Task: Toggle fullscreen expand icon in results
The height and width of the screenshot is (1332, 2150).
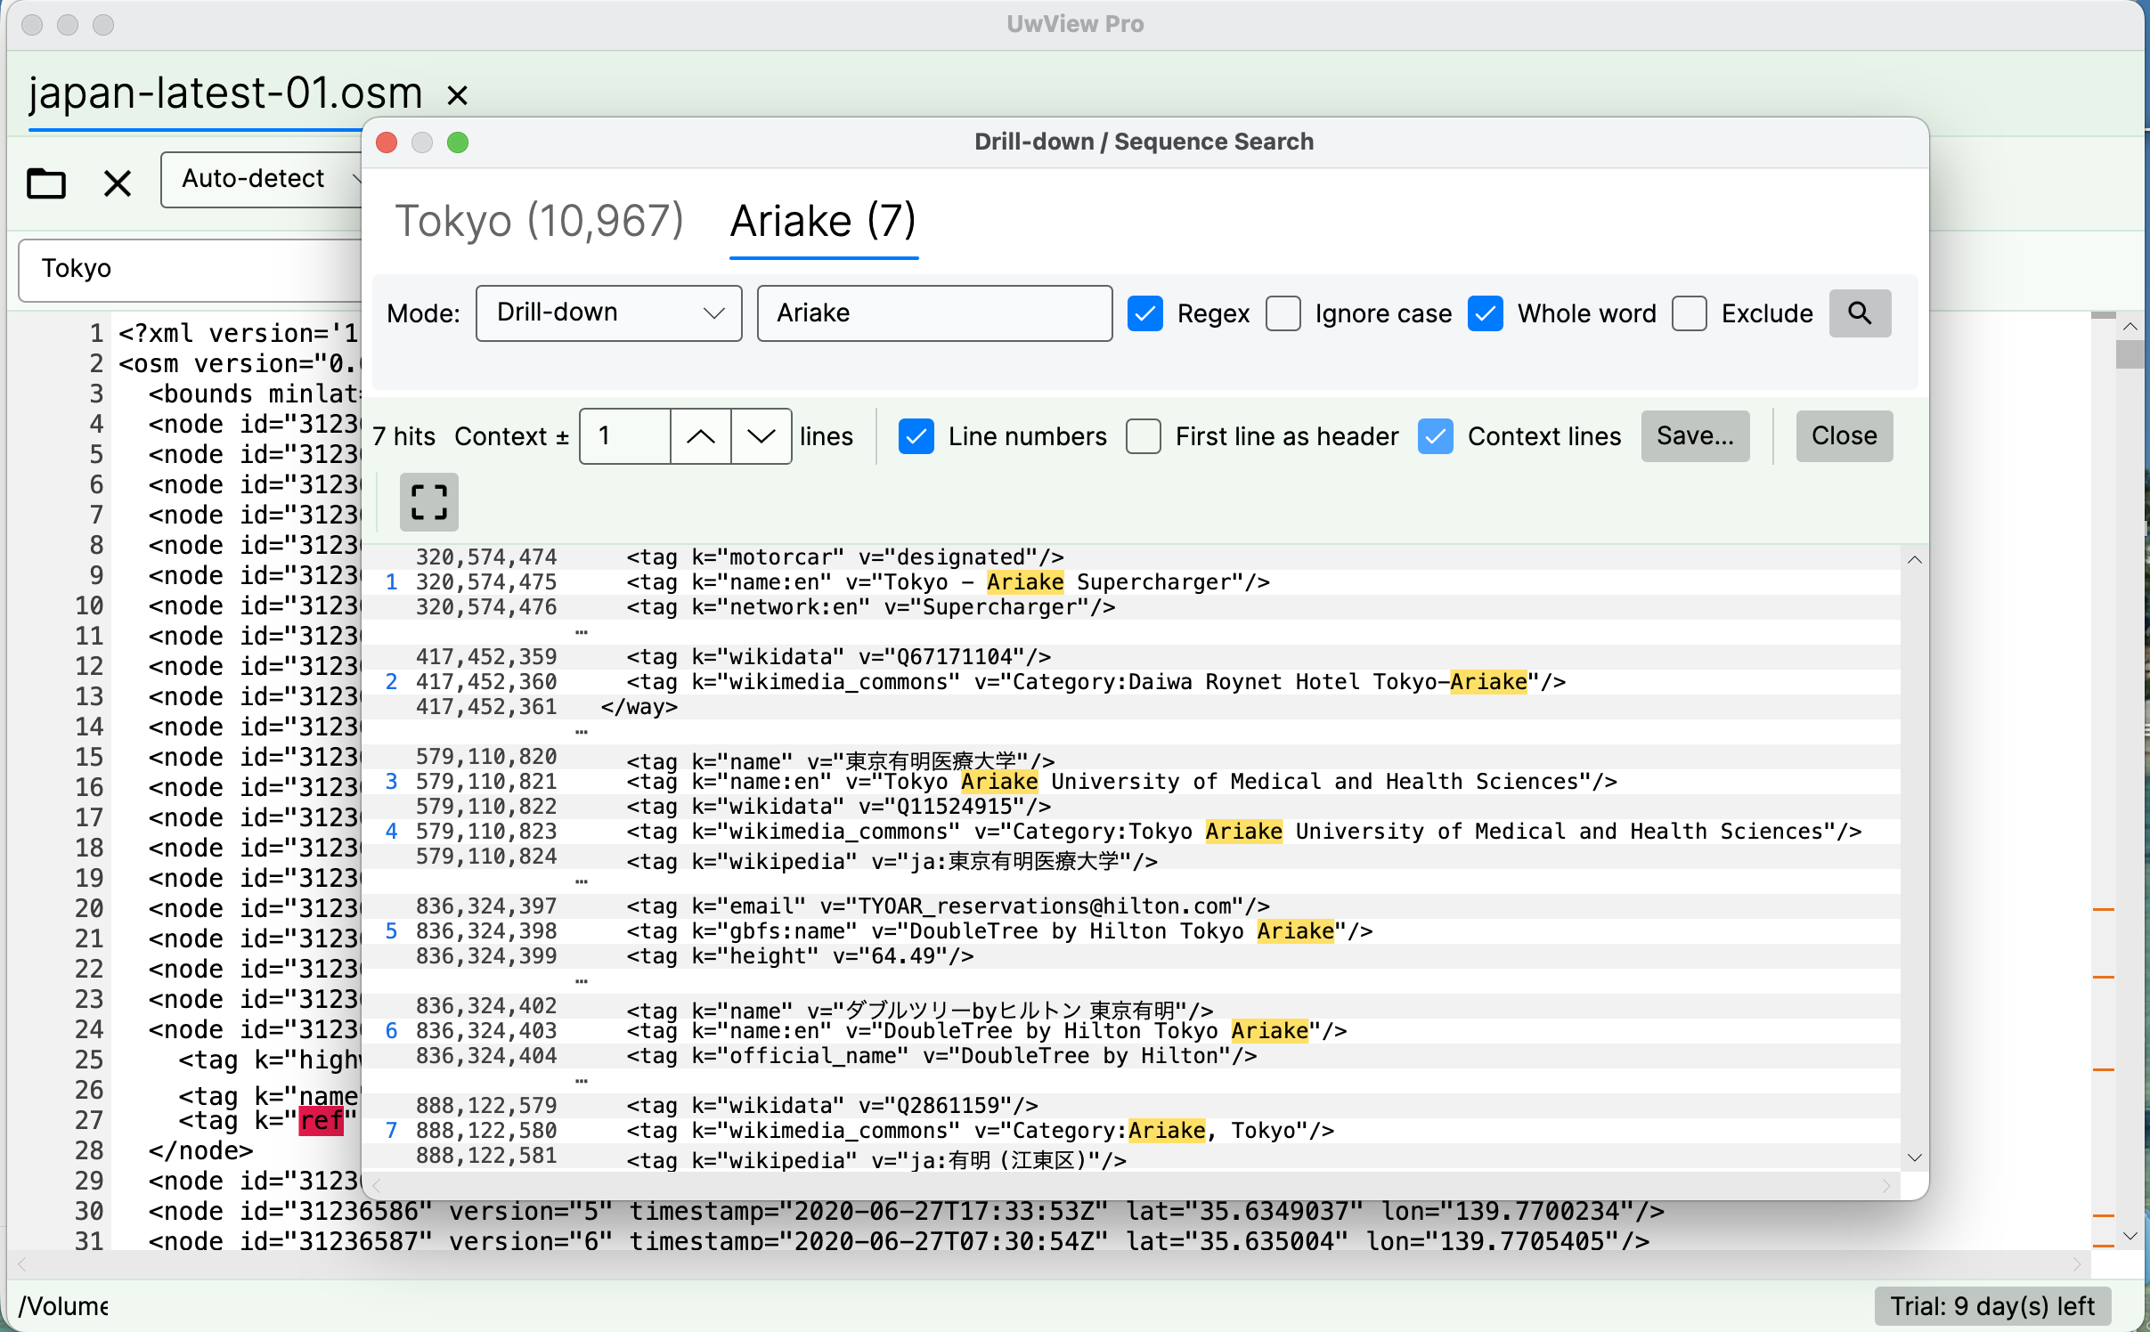Action: coord(428,502)
